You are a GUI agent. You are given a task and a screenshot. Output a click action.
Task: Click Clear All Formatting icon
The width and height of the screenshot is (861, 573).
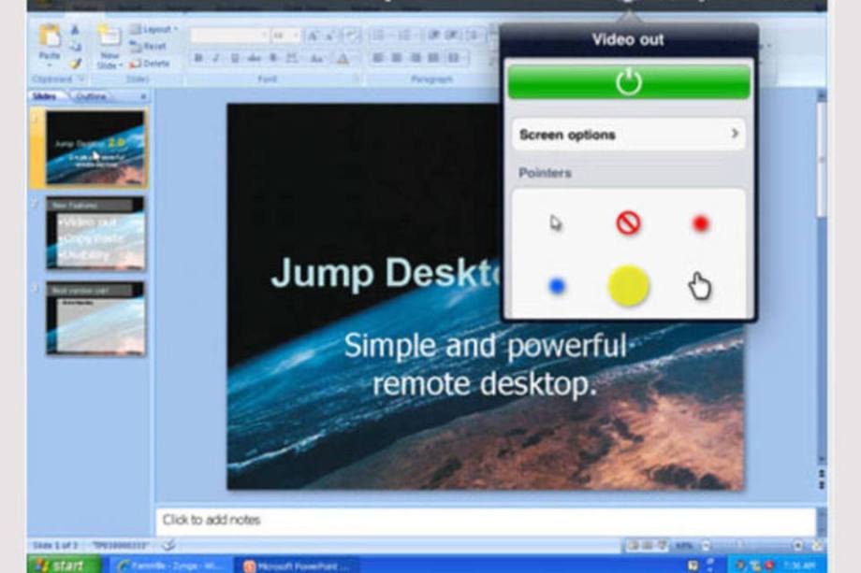[x=352, y=36]
